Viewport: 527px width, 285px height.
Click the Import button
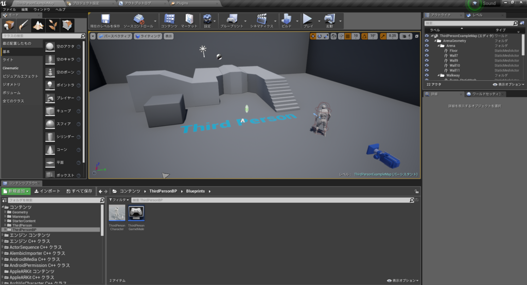tap(47, 191)
